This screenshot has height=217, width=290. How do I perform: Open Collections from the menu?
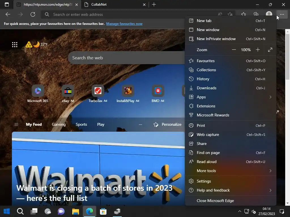[231, 70]
